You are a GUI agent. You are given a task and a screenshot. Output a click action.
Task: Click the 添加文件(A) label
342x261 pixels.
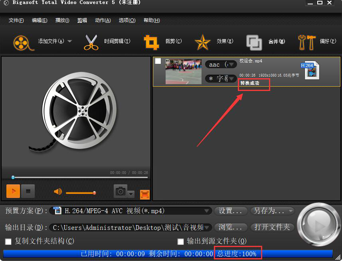pyautogui.click(x=51, y=41)
